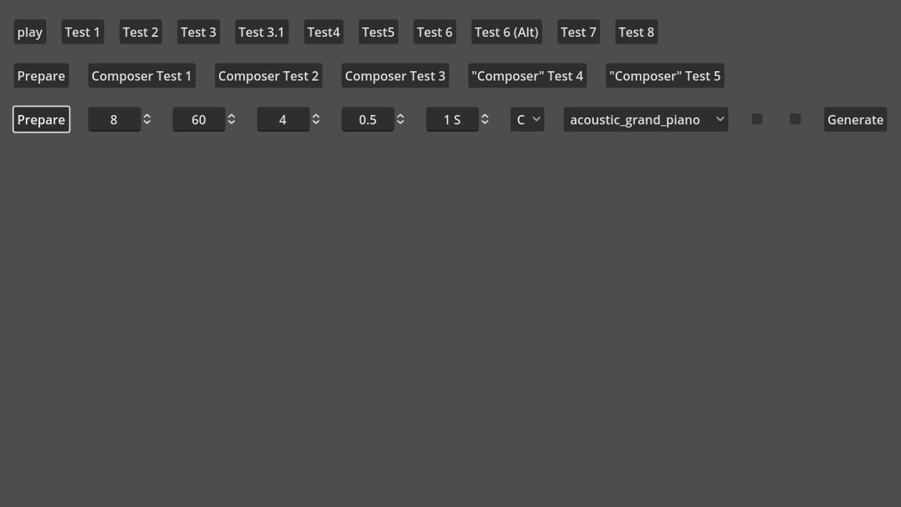Run Test 1
Image resolution: width=901 pixels, height=507 pixels.
83,32
